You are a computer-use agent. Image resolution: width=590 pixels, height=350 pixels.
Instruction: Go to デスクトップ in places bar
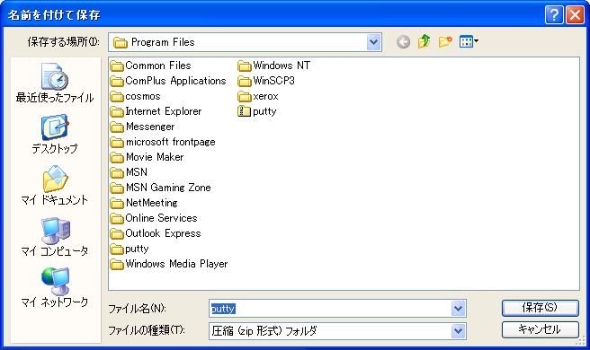(55, 135)
